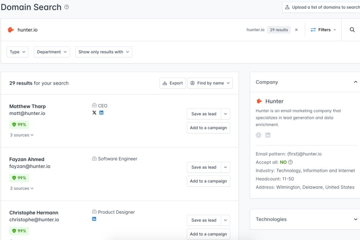Viewport: 360px width, 240px height.
Task: Click the Export button
Action: tap(173, 83)
